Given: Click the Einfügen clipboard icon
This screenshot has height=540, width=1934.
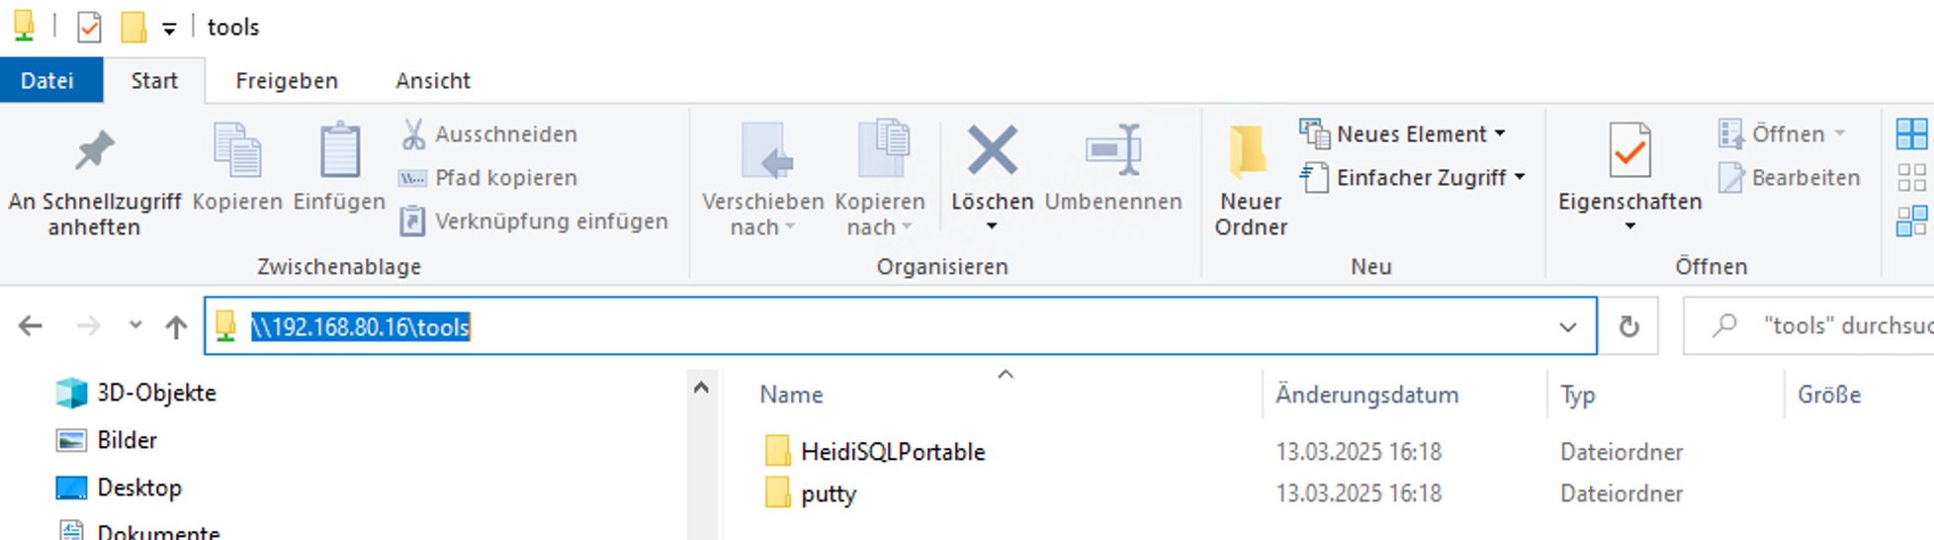Looking at the screenshot, I should pyautogui.click(x=339, y=150).
